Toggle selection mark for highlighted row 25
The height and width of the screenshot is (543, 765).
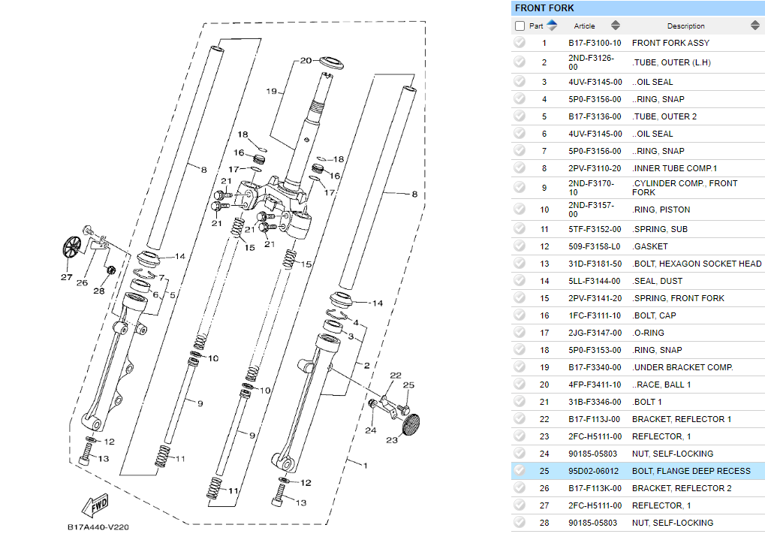520,471
